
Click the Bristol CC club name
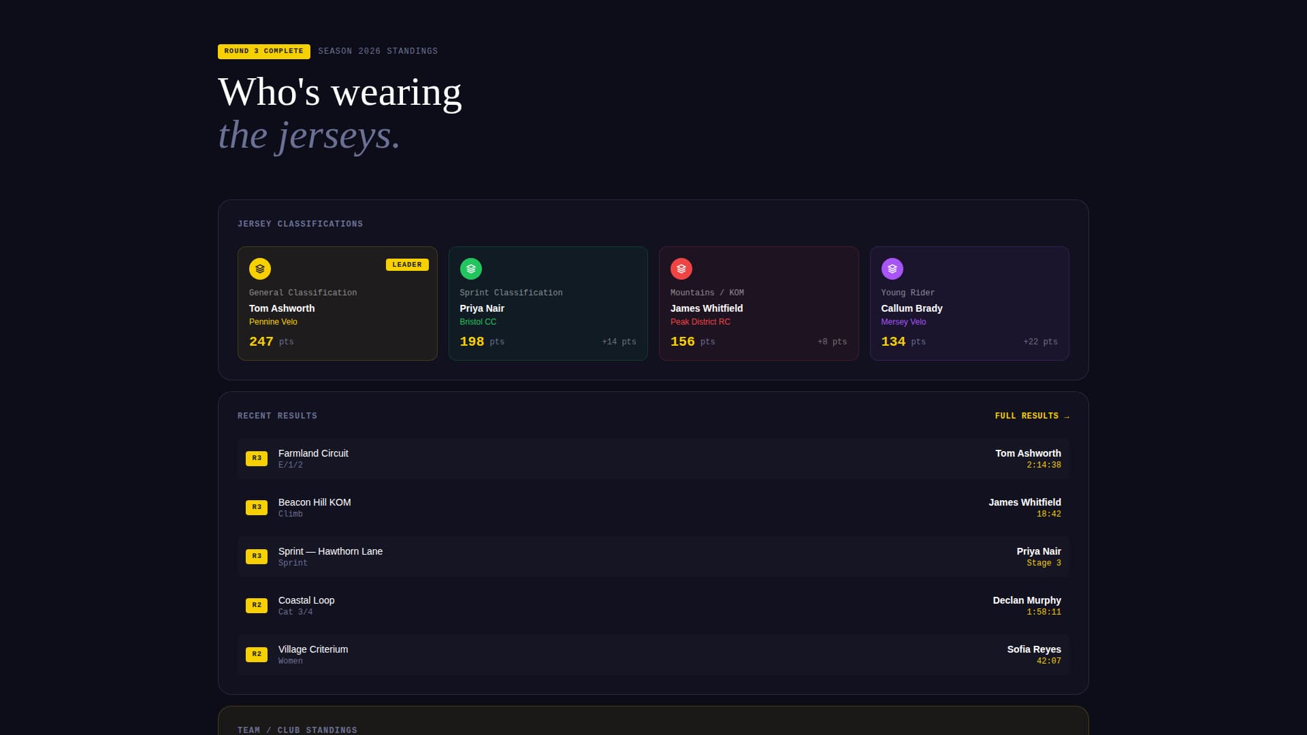[478, 322]
